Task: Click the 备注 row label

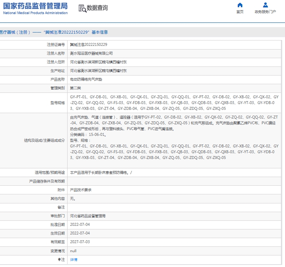Action: 61,207
